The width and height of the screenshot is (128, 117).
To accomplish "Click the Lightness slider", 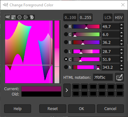I will pos(86,51).
